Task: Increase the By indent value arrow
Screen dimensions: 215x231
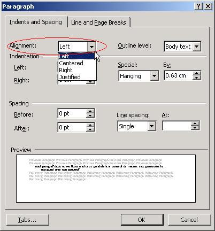Action: click(196, 73)
